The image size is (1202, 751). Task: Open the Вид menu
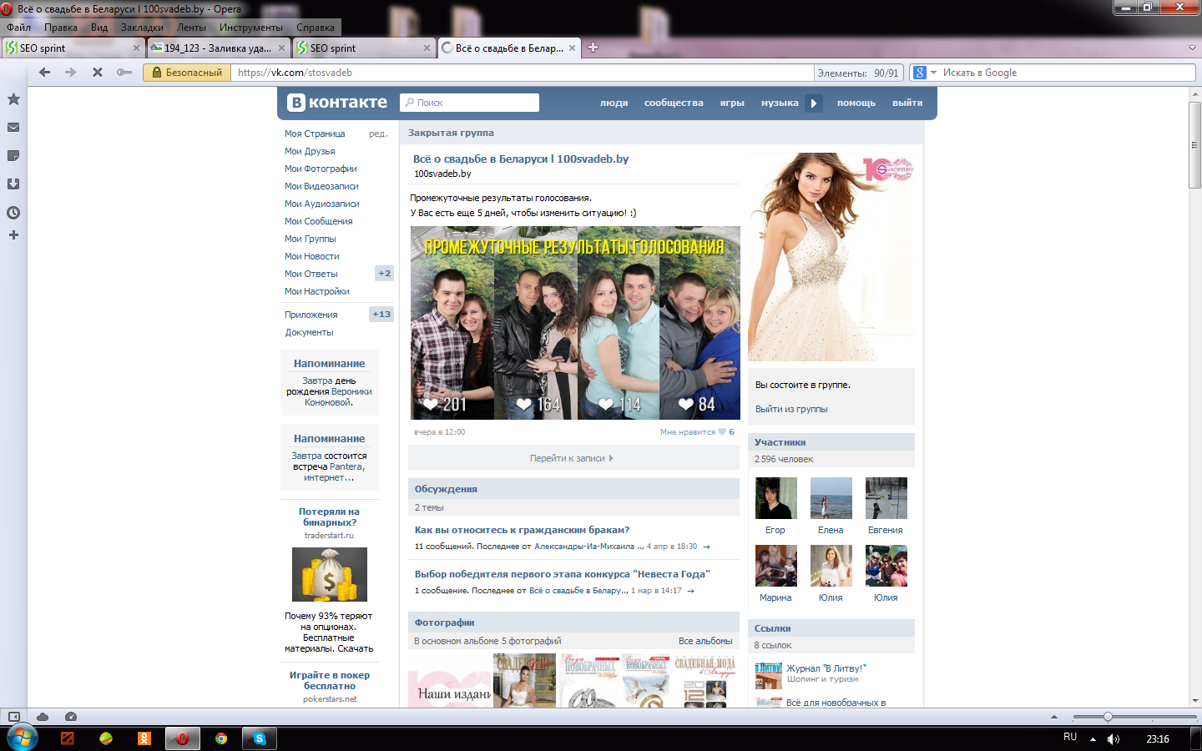point(99,28)
